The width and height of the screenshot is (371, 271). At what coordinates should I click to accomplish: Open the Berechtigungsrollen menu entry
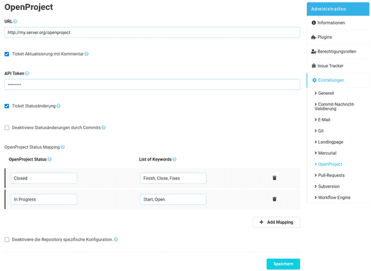tap(338, 51)
